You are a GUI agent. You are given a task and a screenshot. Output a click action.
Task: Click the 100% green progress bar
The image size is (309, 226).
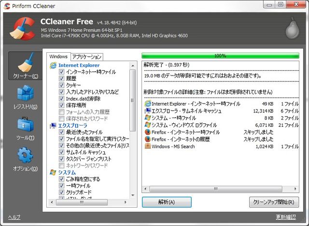[220, 56]
